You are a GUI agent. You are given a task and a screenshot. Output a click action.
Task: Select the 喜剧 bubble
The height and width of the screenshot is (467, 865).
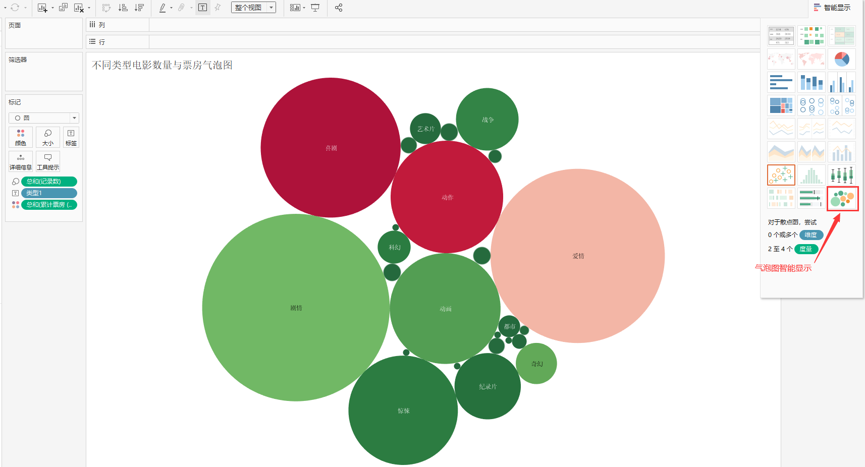tap(331, 148)
